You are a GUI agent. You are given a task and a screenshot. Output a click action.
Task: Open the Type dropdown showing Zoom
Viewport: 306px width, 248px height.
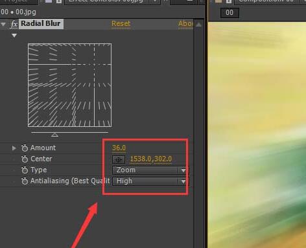(150, 170)
